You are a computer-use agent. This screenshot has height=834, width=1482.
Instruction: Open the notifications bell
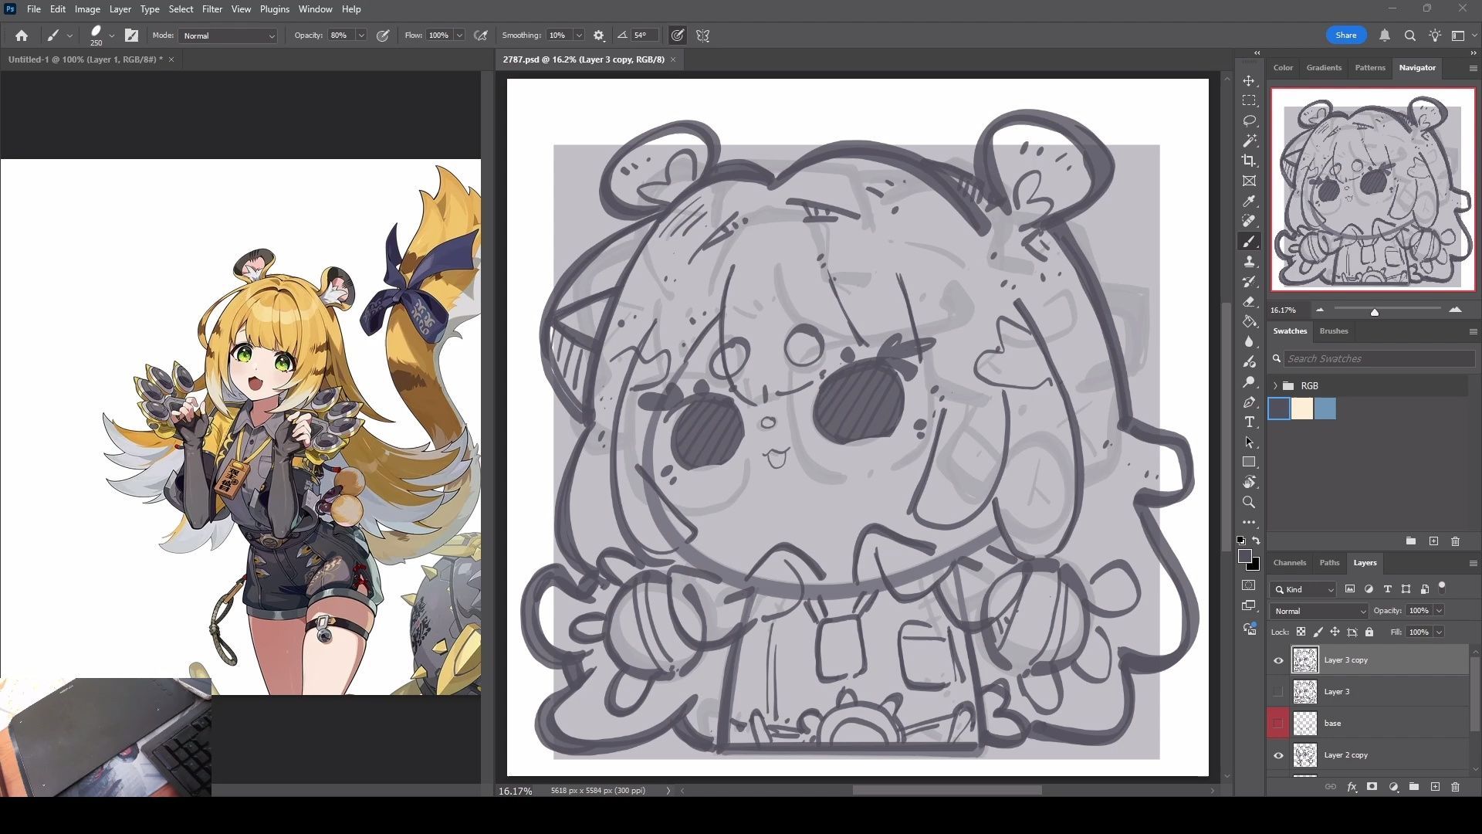(x=1385, y=36)
